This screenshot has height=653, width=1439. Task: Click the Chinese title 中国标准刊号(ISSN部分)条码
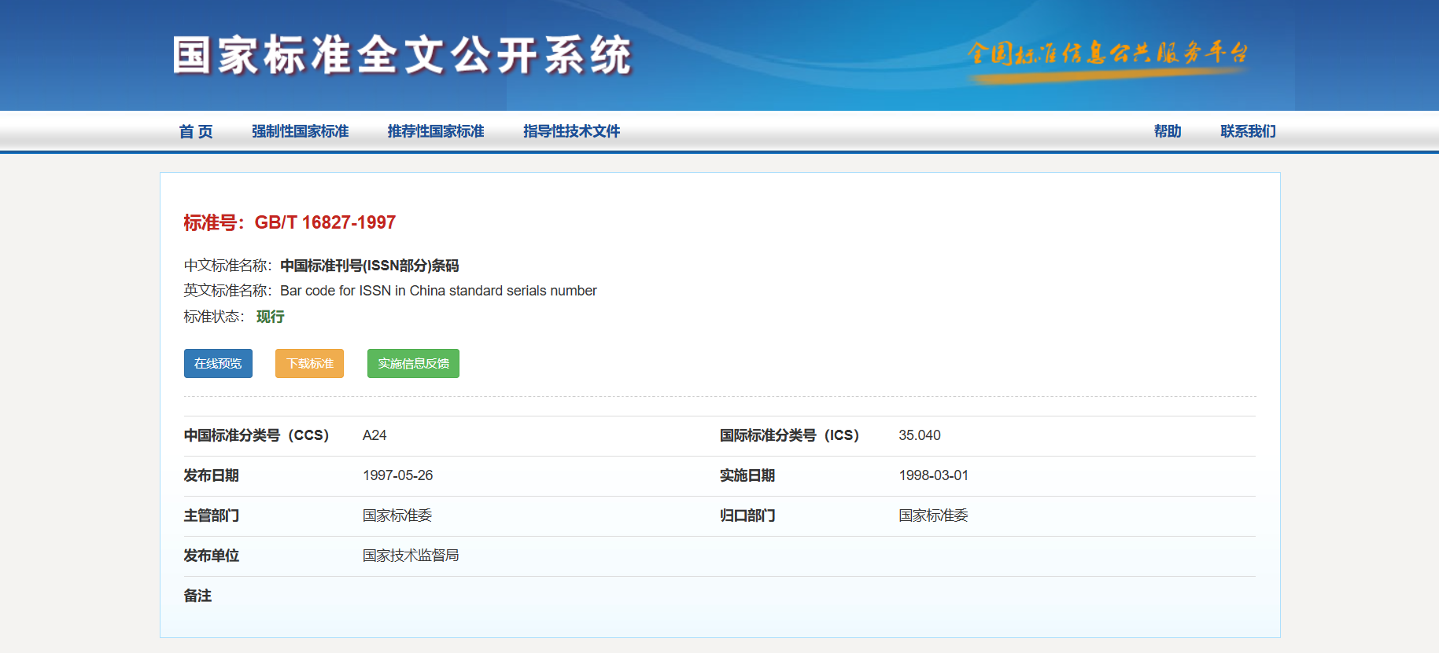(x=369, y=266)
